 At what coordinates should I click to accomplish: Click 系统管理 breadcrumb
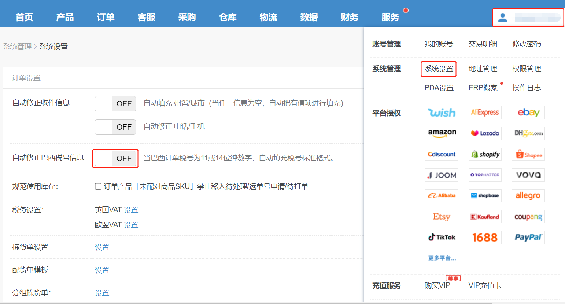[17, 46]
